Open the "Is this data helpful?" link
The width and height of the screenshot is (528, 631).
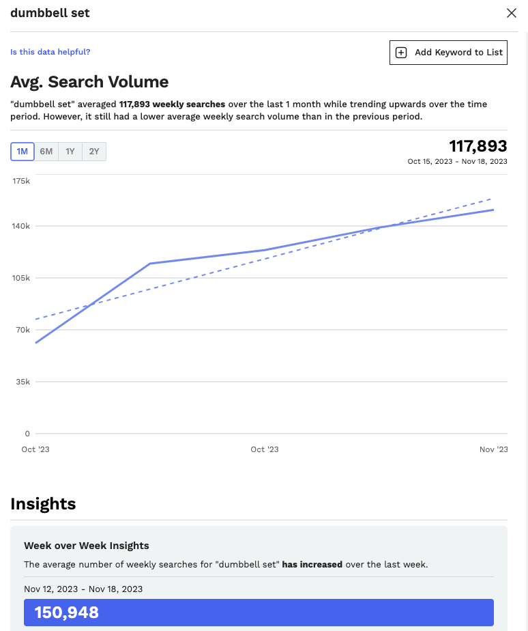50,52
